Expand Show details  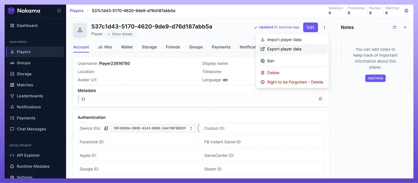point(121,34)
